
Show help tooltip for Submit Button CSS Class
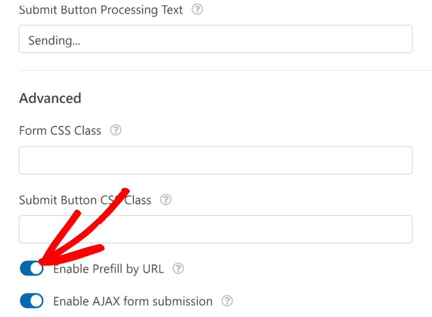pos(166,199)
